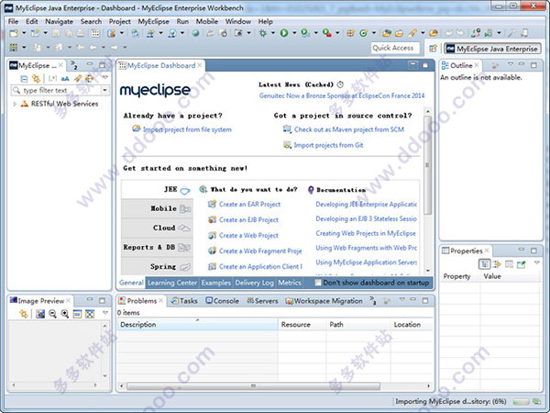The image size is (550, 413).
Task: Open dropdown arrow next to New icon
Action: click(x=24, y=33)
